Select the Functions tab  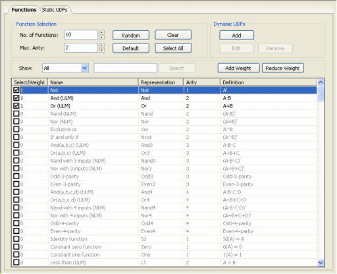(24, 10)
